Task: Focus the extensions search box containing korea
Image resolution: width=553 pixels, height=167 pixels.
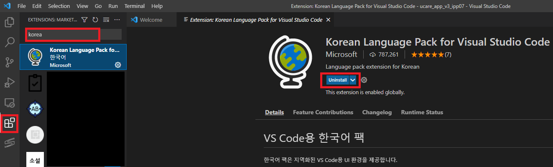Action: 74,34
